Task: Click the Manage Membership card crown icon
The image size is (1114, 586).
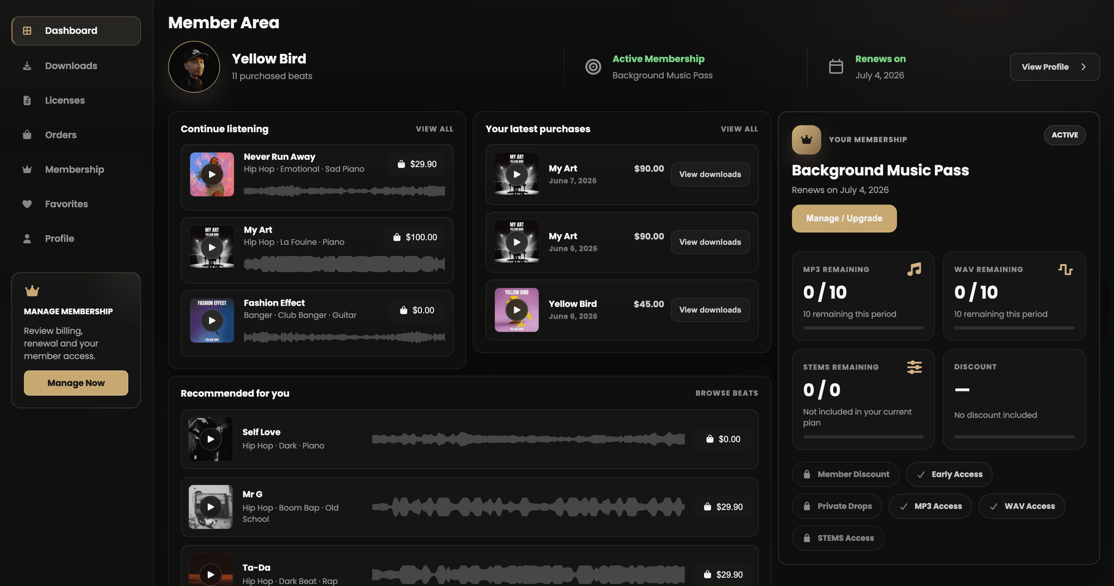Action: click(x=32, y=291)
